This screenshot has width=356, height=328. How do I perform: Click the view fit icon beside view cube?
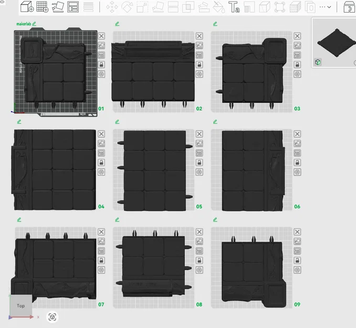coord(53,317)
